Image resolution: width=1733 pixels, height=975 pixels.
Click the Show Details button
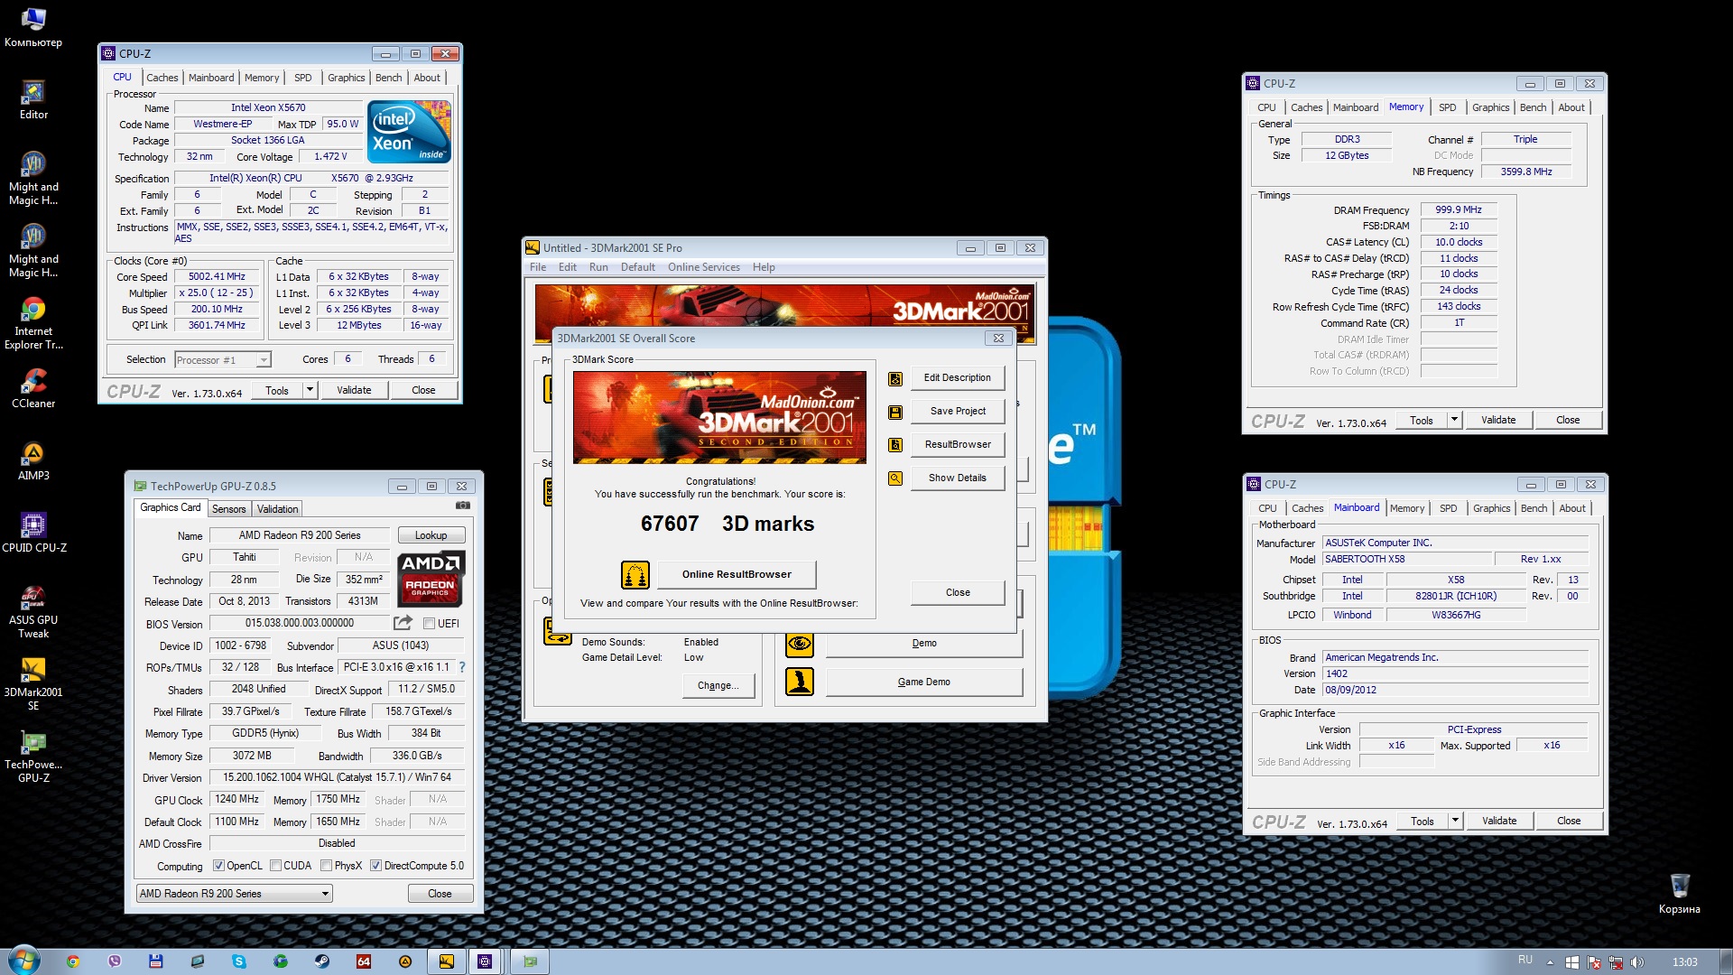tap(958, 478)
